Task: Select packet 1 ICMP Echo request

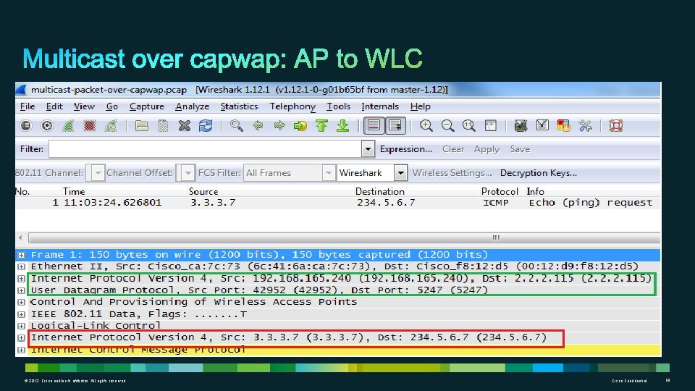Action: (338, 203)
